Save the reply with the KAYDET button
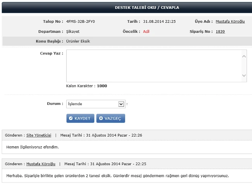 pos(80,118)
